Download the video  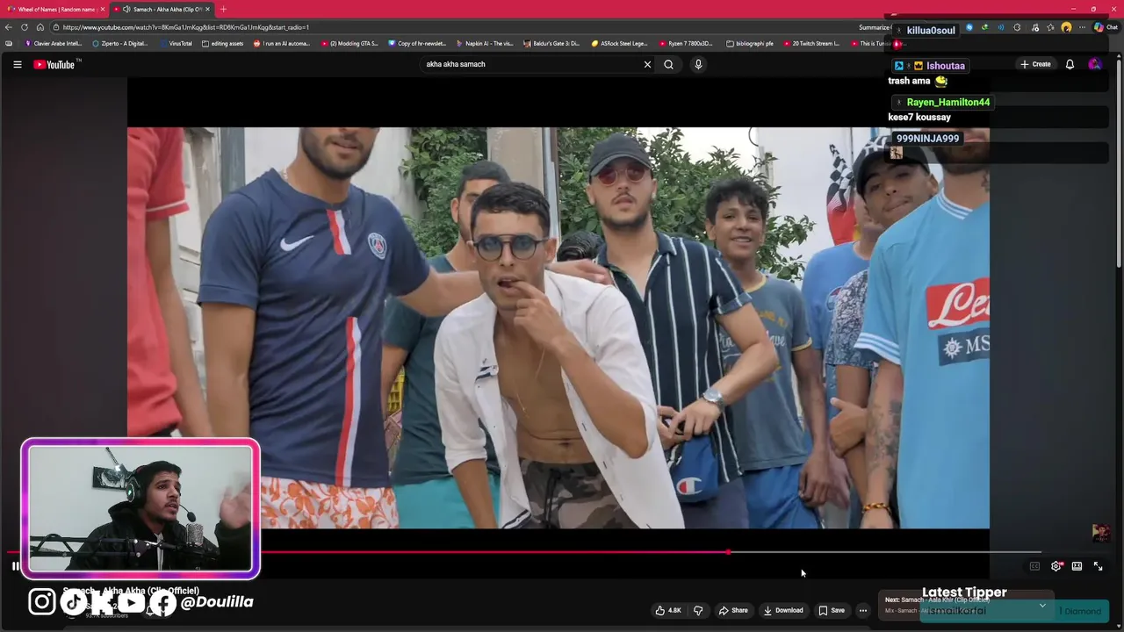(x=783, y=610)
